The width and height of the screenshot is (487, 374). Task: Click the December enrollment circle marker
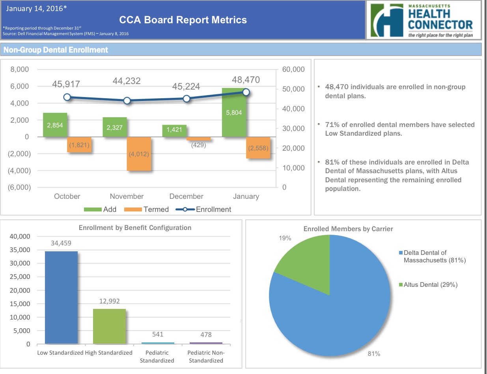pyautogui.click(x=187, y=99)
